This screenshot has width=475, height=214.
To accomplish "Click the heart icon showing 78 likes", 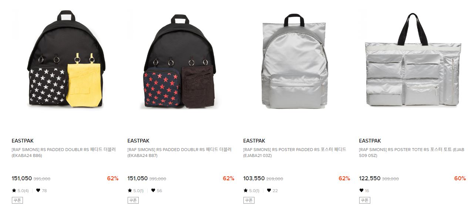I will pyautogui.click(x=37, y=191).
